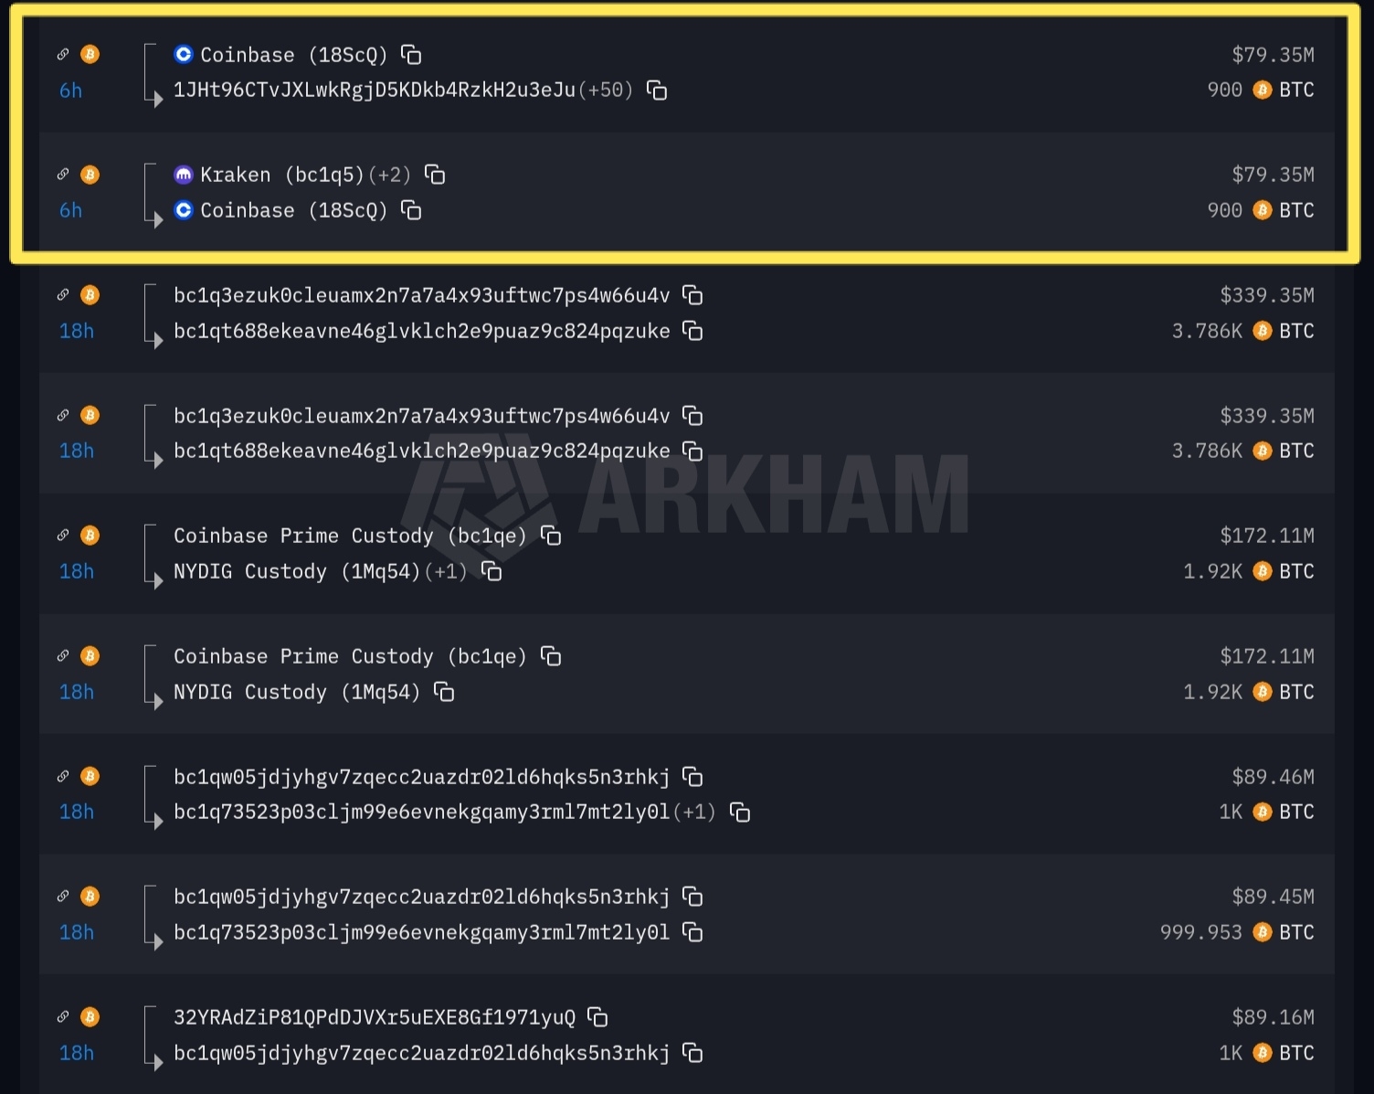Click the BTC token icon in the $89.16M transfer
The height and width of the screenshot is (1094, 1374).
point(1263,1053)
